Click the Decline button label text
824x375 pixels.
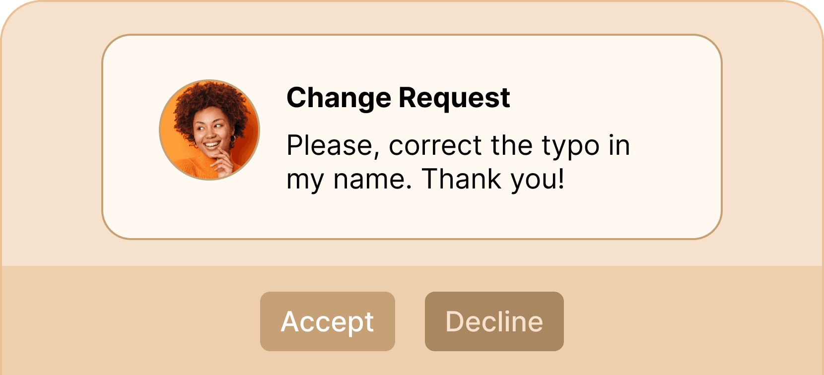pos(494,321)
